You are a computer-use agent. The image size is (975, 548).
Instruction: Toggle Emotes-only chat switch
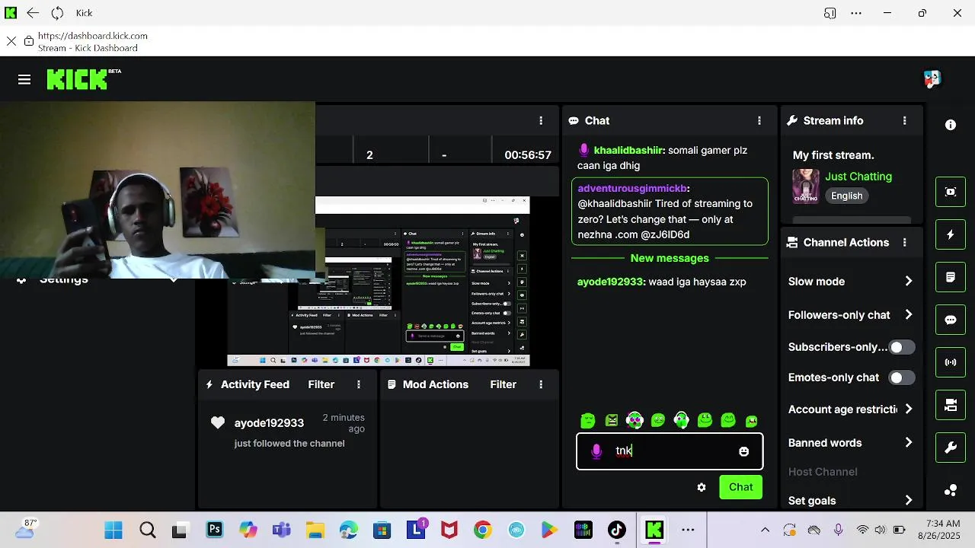[x=902, y=378]
